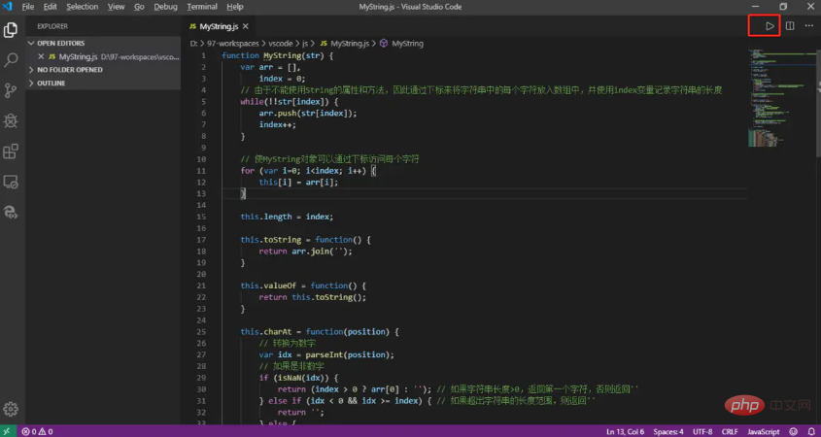Open the Search view icon

[12, 60]
